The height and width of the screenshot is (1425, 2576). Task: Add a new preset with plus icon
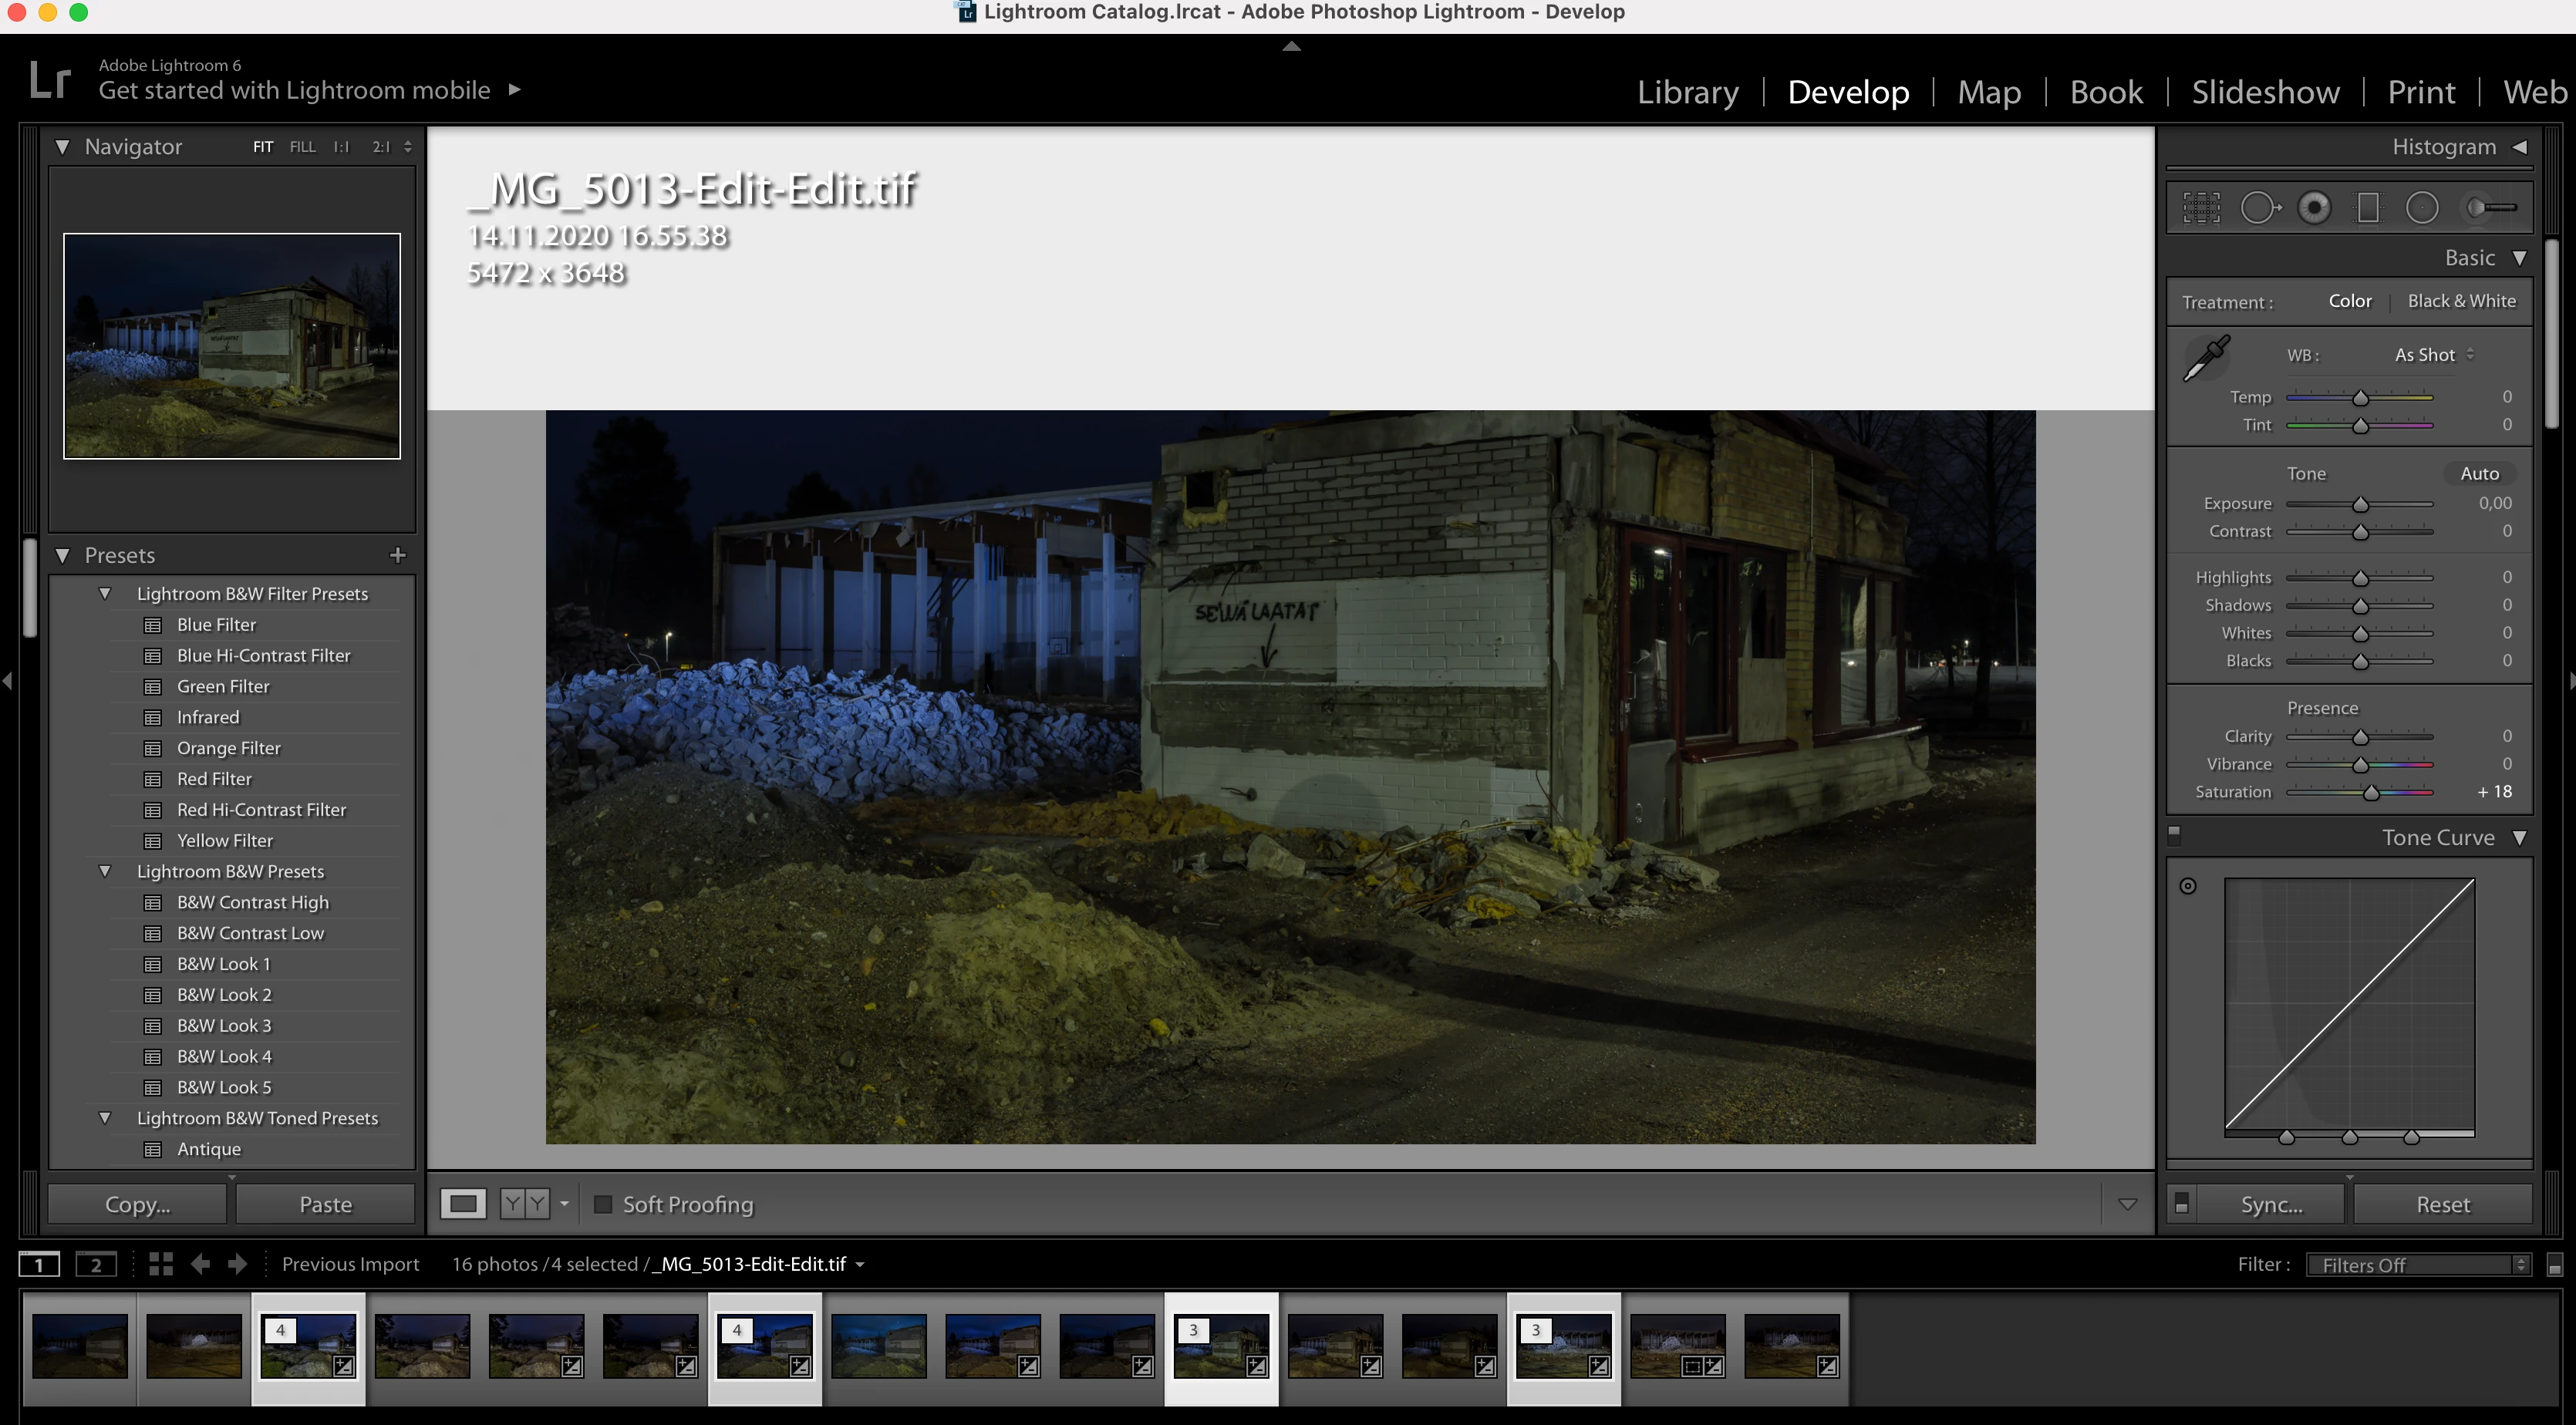398,555
